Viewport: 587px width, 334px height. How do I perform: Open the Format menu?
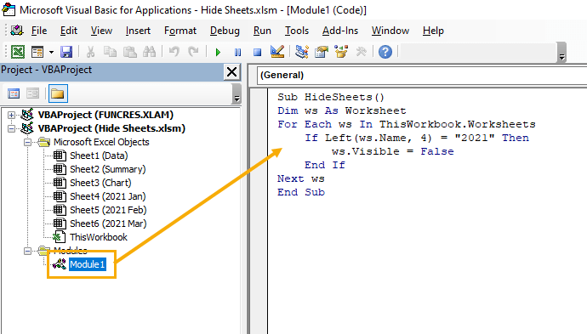coord(180,31)
